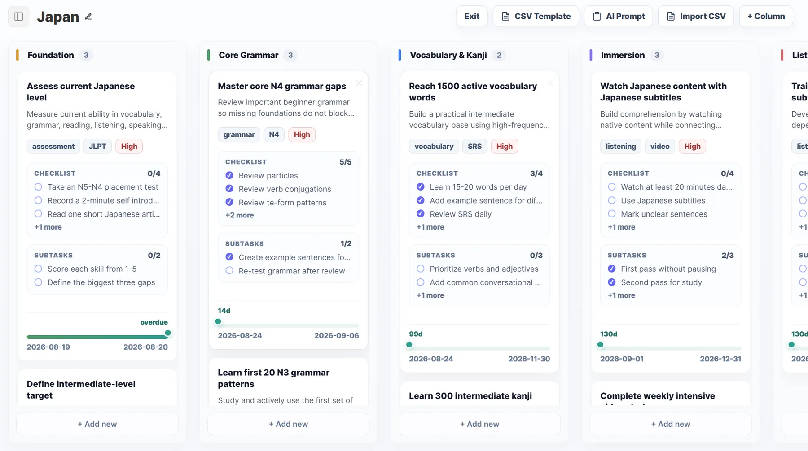This screenshot has height=451, width=808.
Task: Check 'Take an N5-N4 placement test'
Action: [x=38, y=187]
